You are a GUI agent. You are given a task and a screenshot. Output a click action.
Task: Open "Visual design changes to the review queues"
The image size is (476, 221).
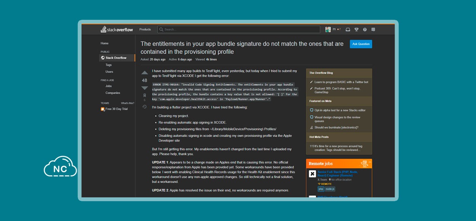point(337,119)
